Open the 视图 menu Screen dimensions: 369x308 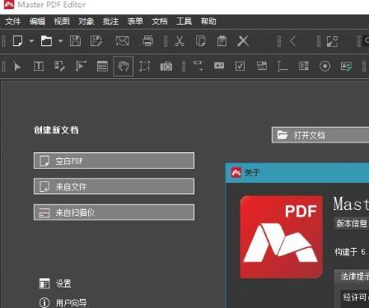point(62,21)
